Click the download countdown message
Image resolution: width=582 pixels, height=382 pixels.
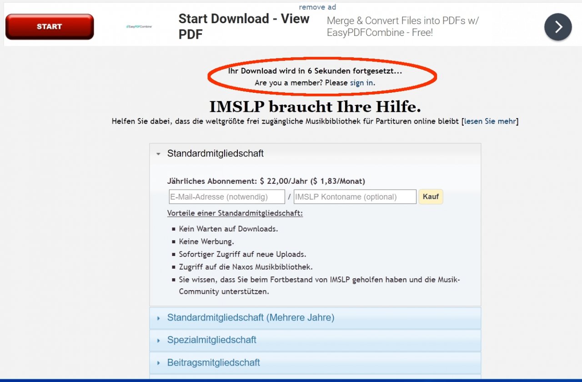(315, 71)
